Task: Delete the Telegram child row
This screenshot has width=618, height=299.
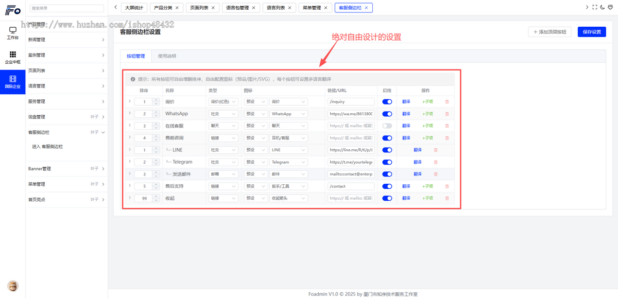Action: [436, 162]
